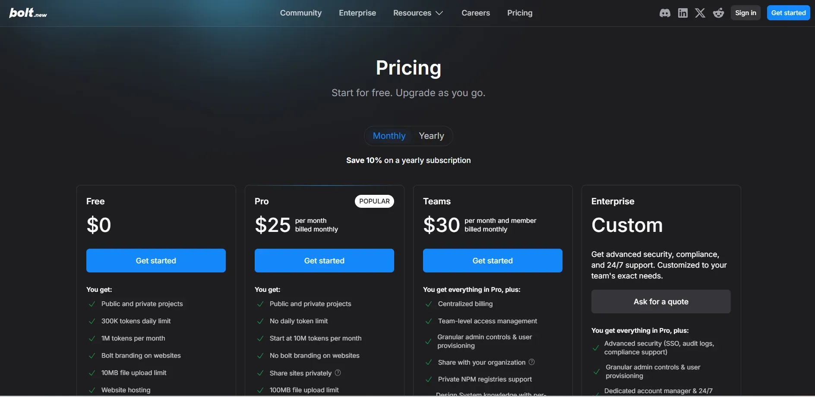The height and width of the screenshot is (397, 815).
Task: Open the tooltip beside Share with your organization
Action: tap(531, 362)
